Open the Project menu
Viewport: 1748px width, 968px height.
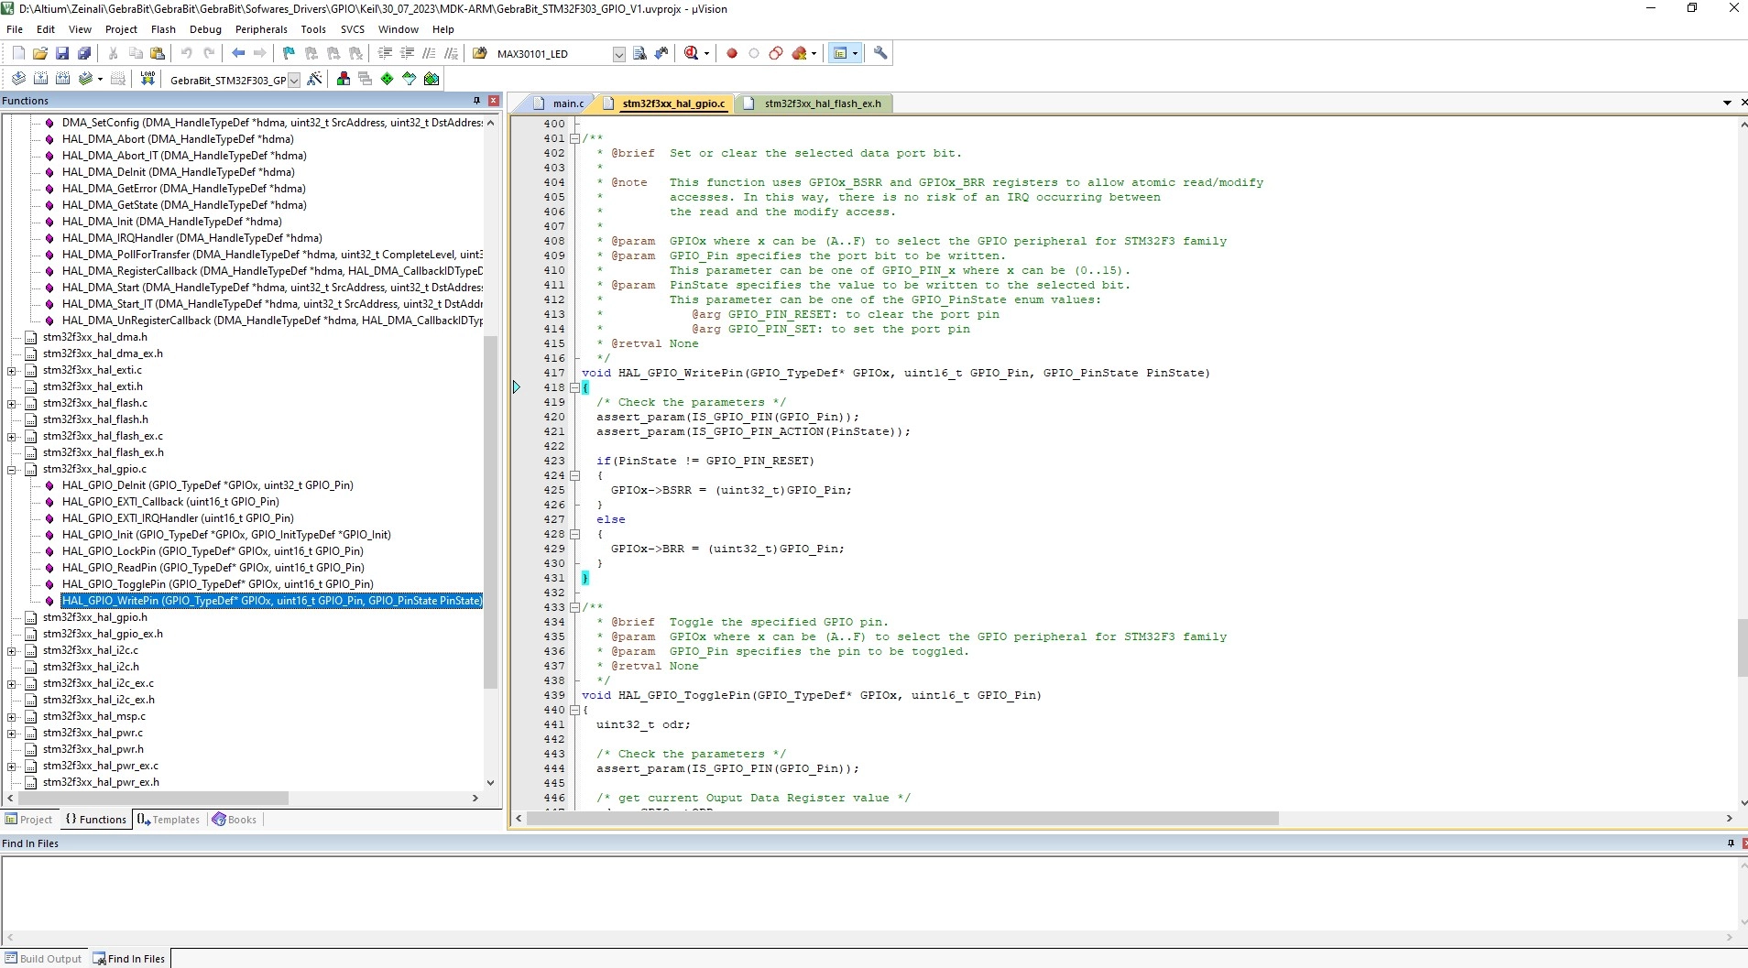(121, 29)
